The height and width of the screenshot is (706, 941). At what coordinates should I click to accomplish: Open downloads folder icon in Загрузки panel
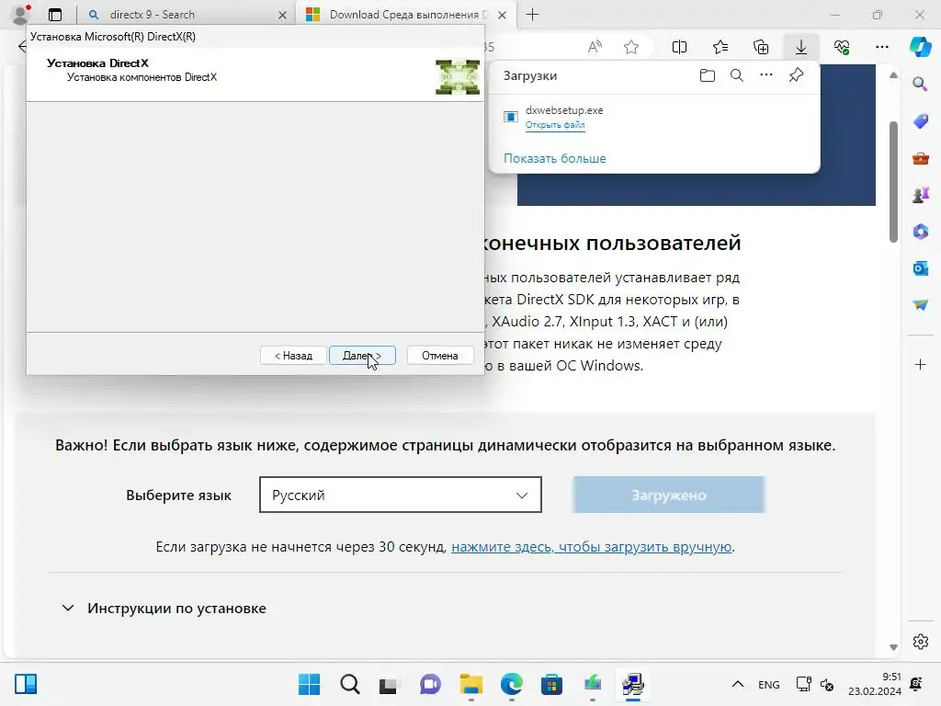pos(708,75)
